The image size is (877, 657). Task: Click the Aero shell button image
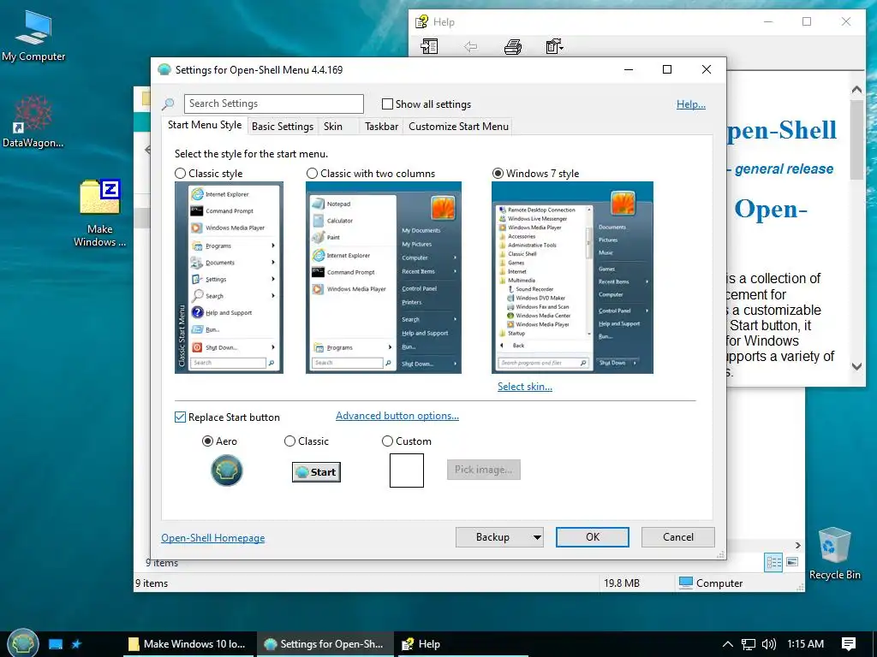click(226, 471)
